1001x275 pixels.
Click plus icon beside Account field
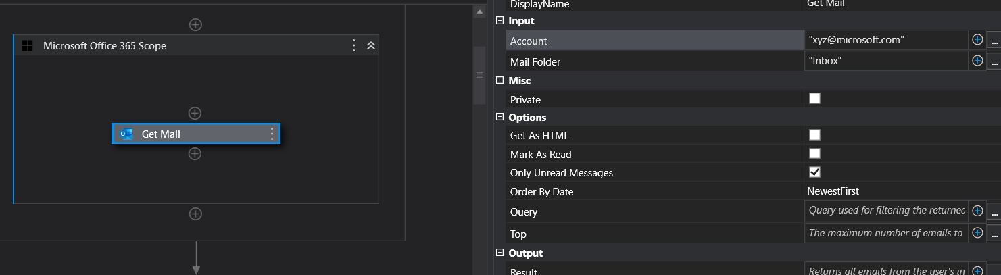coord(977,40)
